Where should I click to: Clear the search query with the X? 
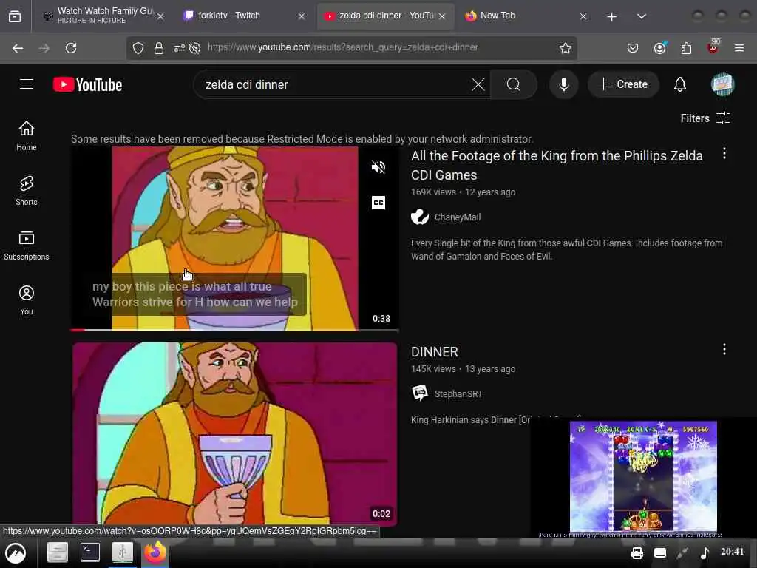click(x=478, y=84)
